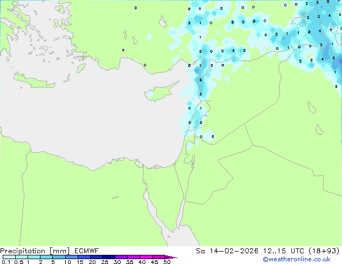Viewport: 342px width, 264px height.
Task: Click the legend label '35'
Action: tap(129, 262)
